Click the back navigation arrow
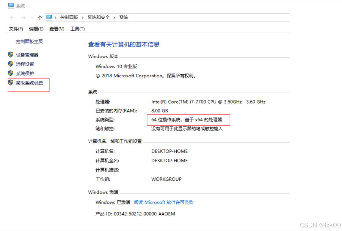 point(12,18)
